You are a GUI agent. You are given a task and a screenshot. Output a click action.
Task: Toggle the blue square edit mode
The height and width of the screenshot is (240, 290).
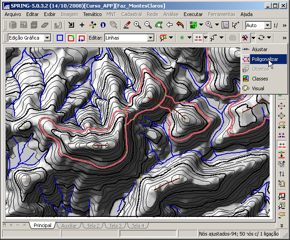click(60, 38)
